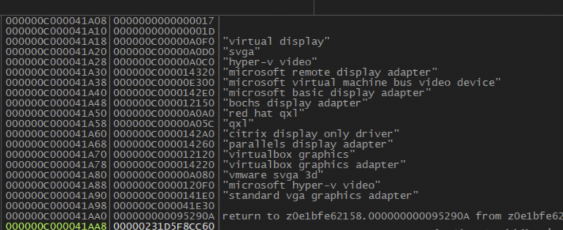The image size is (563, 230).
Task: Select the "qxl" string comment
Action: [238, 124]
